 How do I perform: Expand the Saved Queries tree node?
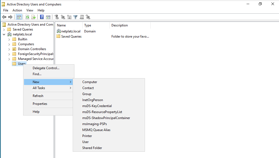pyautogui.click(x=4, y=29)
